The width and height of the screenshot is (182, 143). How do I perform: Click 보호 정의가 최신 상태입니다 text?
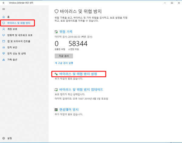70,94
